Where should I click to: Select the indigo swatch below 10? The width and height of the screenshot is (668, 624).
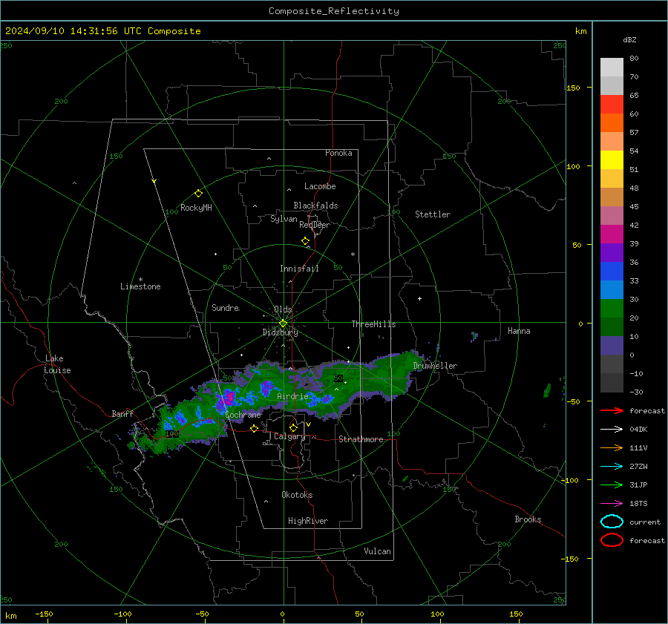point(612,345)
